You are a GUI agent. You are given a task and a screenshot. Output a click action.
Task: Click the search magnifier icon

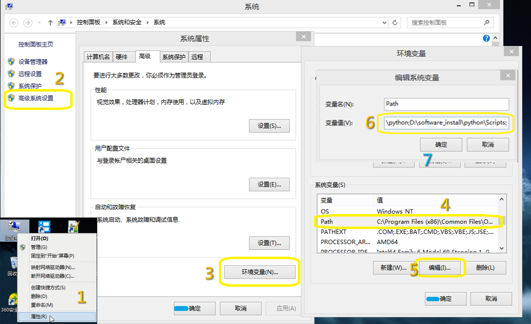[486, 23]
